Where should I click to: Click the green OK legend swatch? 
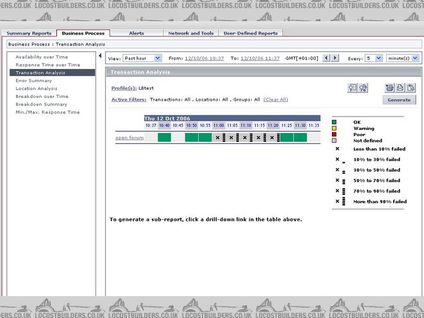click(335, 122)
